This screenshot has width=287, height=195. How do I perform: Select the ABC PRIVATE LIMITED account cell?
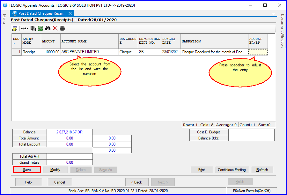[x=89, y=52]
